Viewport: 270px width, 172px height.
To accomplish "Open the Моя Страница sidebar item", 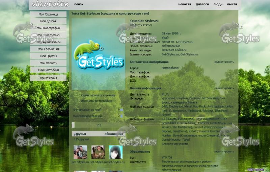I will [x=48, y=15].
